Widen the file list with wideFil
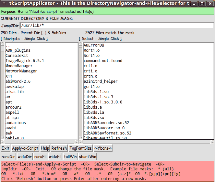 pyautogui.click(x=55, y=157)
